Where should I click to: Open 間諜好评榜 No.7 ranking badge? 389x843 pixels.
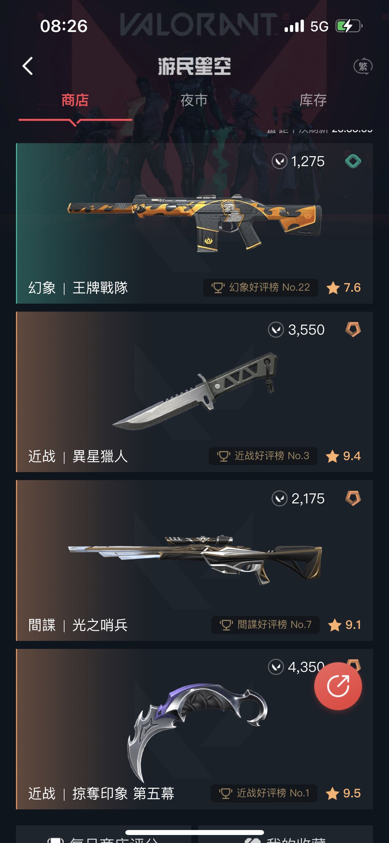click(266, 625)
